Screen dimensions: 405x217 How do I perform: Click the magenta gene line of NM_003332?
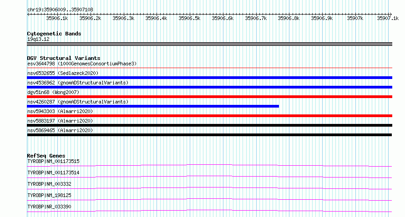point(209,188)
